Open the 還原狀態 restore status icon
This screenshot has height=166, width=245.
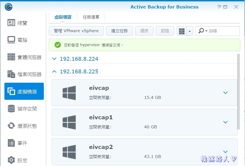[11, 126]
